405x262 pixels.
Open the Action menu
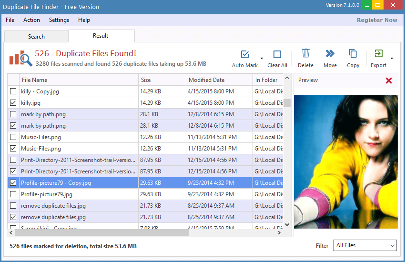click(31, 20)
